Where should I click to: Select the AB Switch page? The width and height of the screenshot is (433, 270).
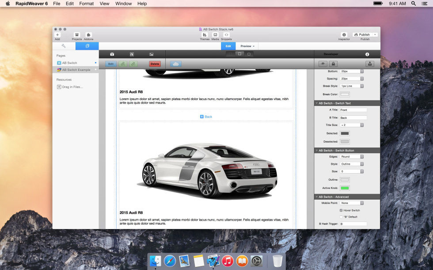click(75, 63)
